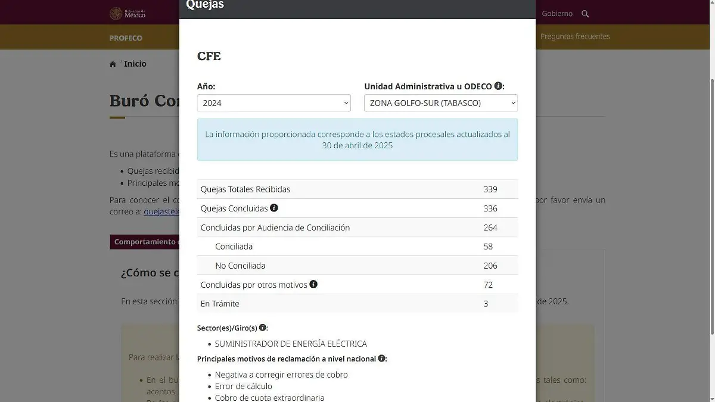Show info for Concluidas por otros motivos

[x=313, y=284]
